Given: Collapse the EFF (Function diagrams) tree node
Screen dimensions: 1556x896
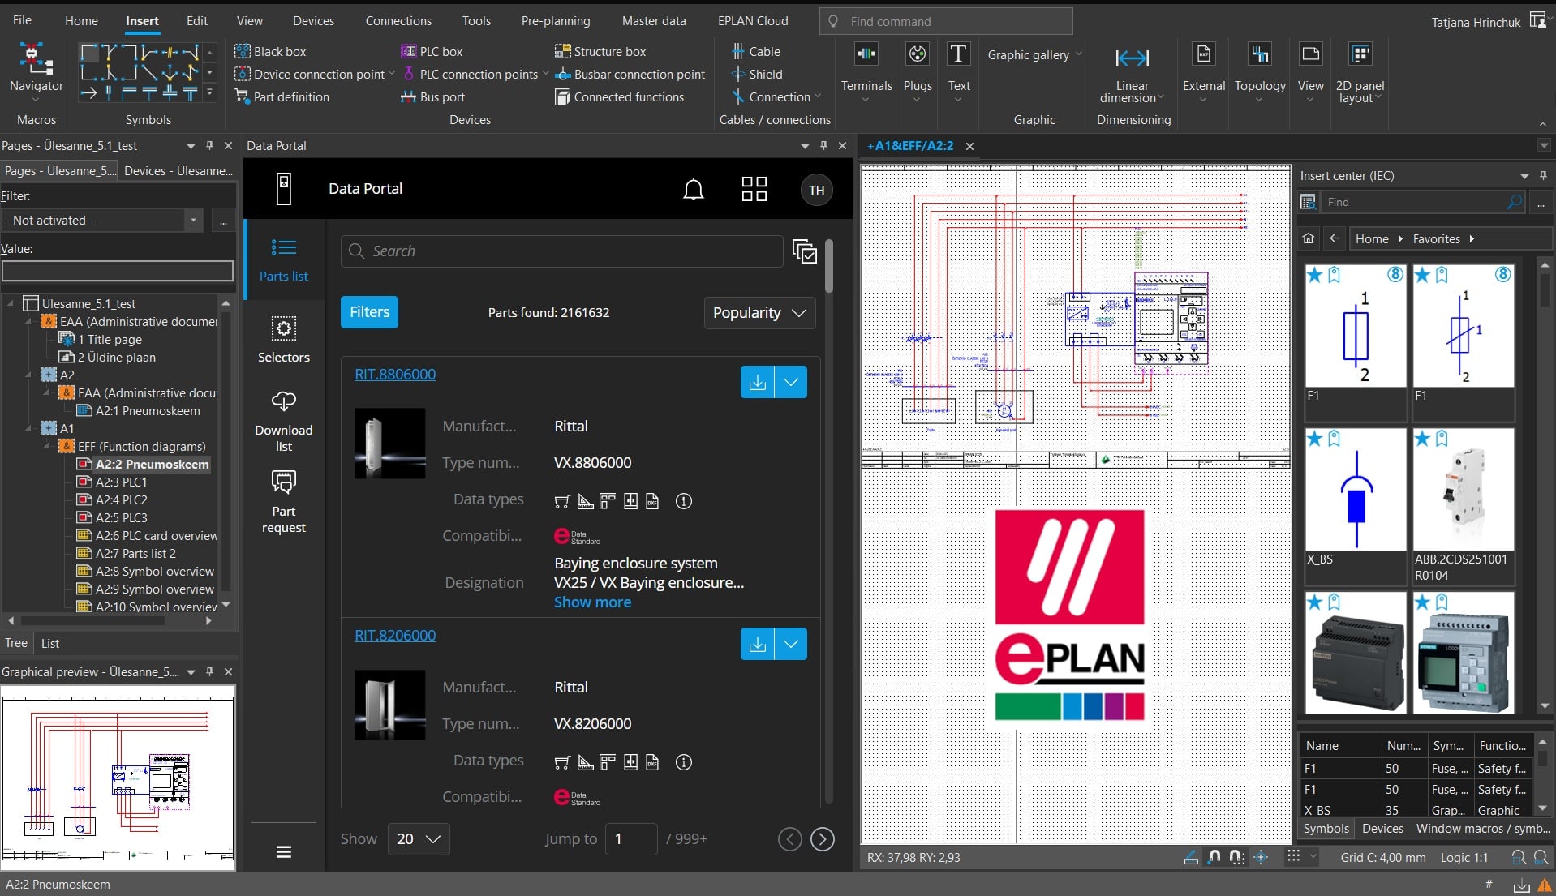Looking at the screenshot, I should coord(45,446).
